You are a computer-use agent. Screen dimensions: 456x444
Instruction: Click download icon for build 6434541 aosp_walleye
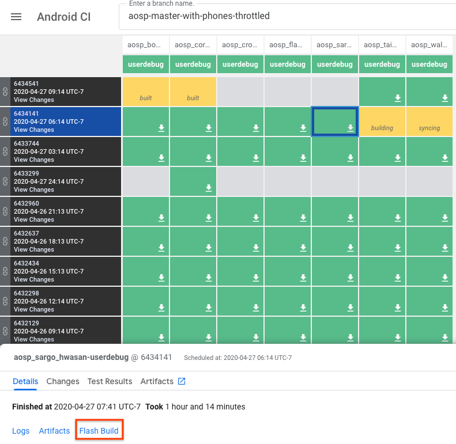[445, 98]
